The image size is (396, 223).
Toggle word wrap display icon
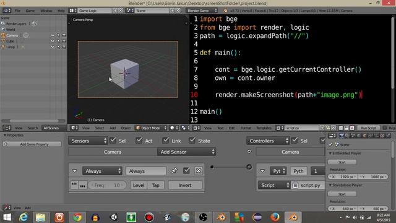[x=346, y=128]
